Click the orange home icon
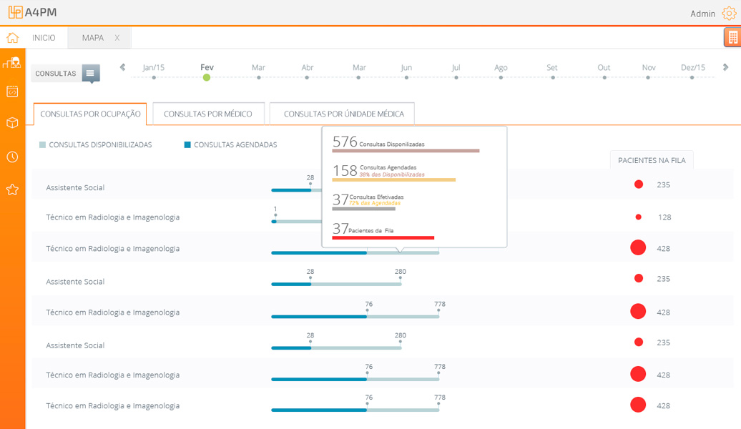The image size is (741, 429). point(12,38)
